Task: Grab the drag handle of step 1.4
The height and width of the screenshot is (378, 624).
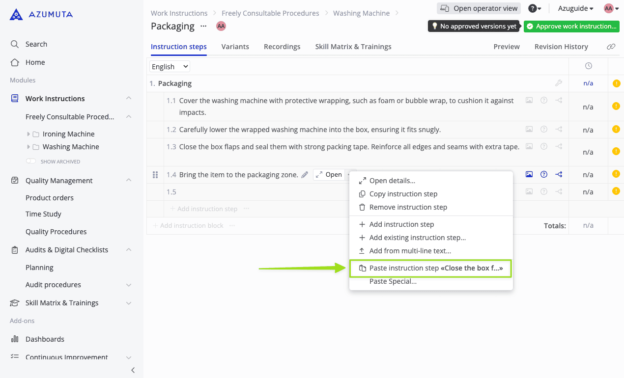Action: (x=155, y=175)
